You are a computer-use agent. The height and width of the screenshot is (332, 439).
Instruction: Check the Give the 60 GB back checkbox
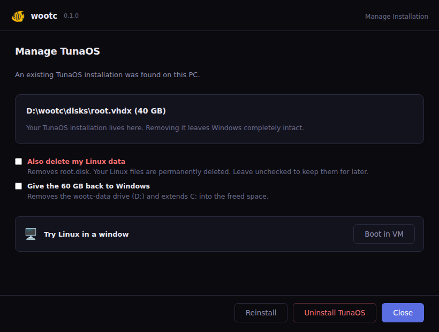click(19, 186)
